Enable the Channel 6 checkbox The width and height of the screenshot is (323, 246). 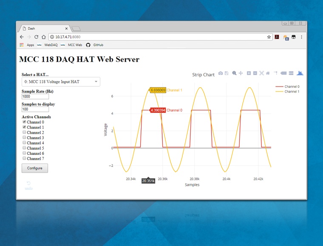click(24, 153)
